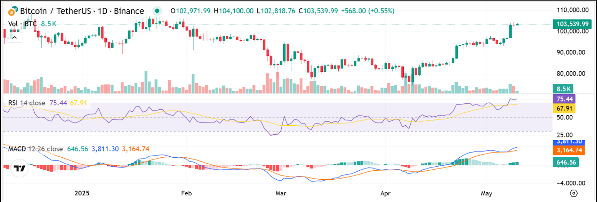
Task: Click the open price O102,971.99
Action: click(x=191, y=11)
